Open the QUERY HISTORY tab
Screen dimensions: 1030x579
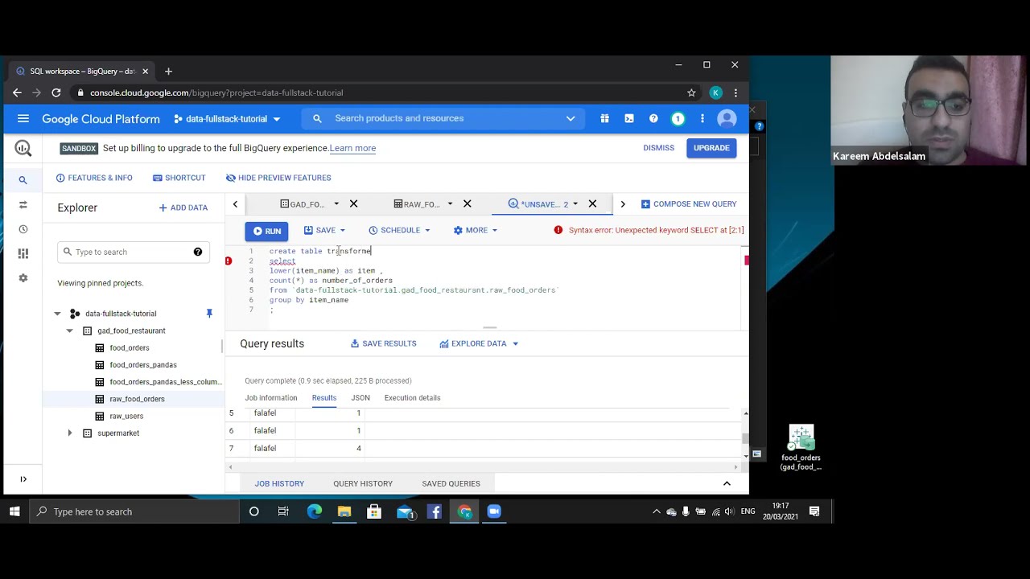363,483
